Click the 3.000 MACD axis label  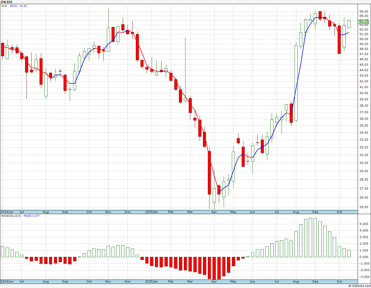pyautogui.click(x=364, y=237)
